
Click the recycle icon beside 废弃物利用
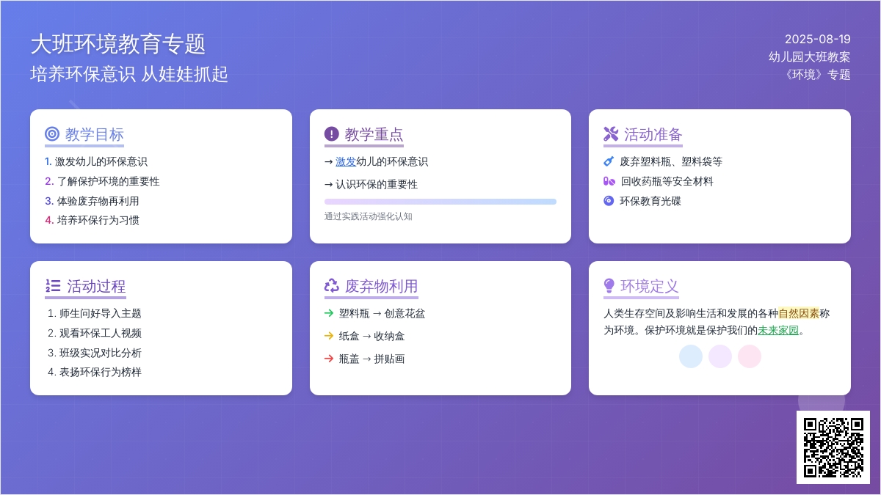[x=332, y=286]
